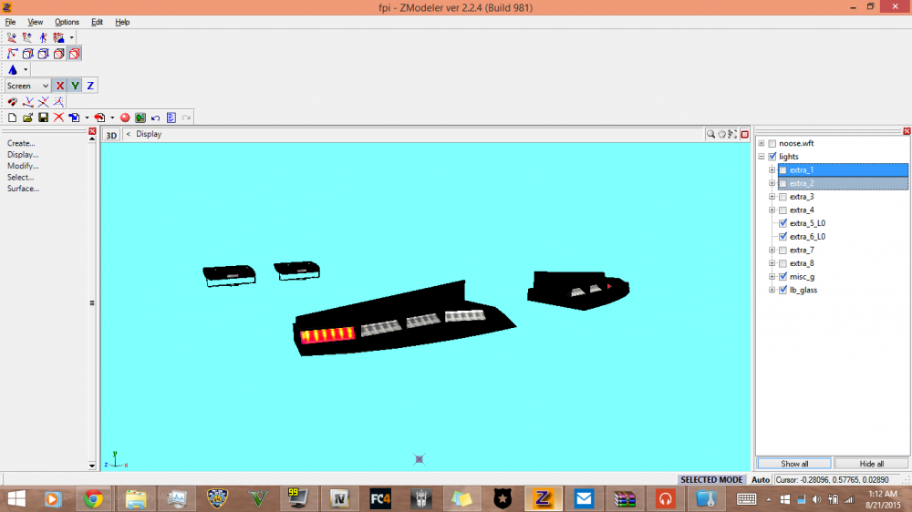Viewport: 912px width, 512px height.
Task: Collapse the lights tree node
Action: 762,157
